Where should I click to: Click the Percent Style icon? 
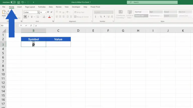(x=101, y=17)
